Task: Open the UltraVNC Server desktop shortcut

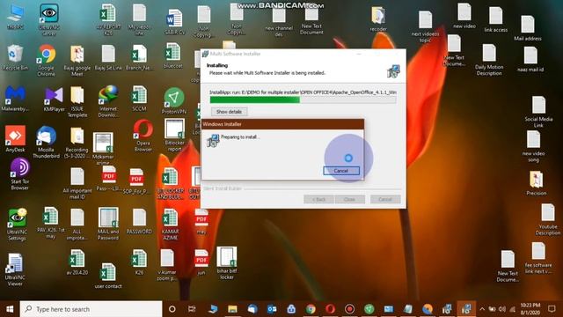Action: click(49, 19)
